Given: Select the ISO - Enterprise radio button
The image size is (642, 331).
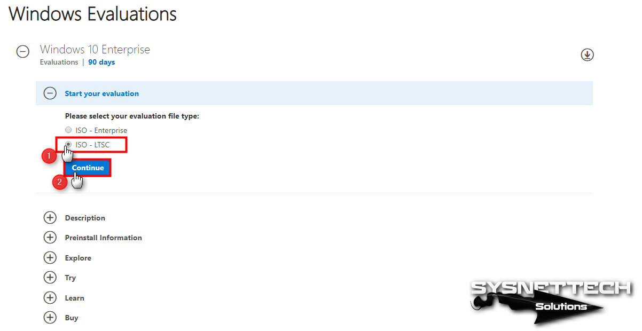Looking at the screenshot, I should tap(68, 130).
